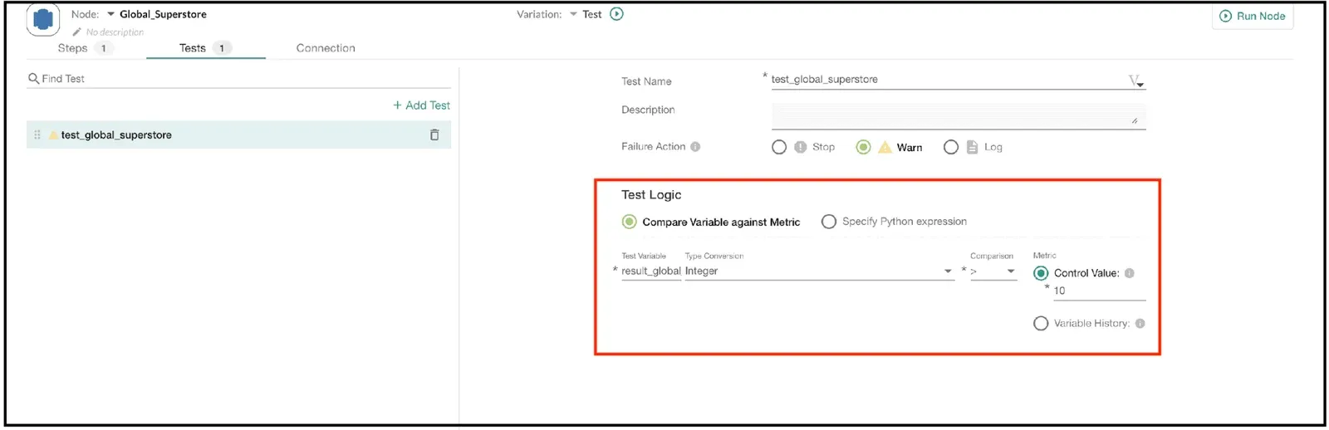Screen dimensions: 1329x430
Task: Select the Stop failure action
Action: click(779, 147)
